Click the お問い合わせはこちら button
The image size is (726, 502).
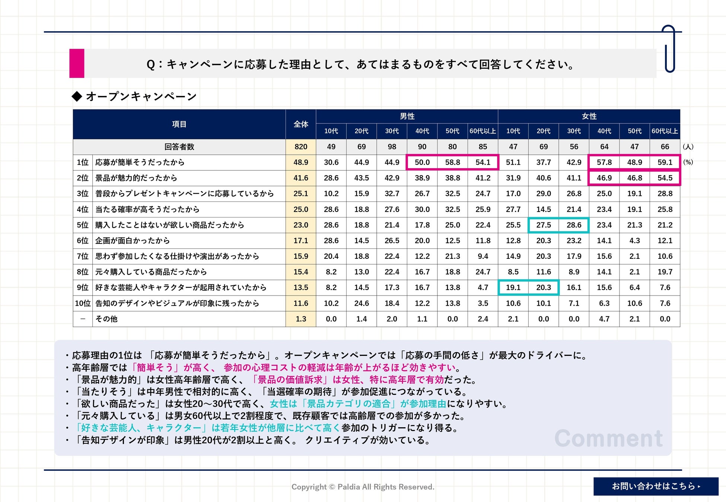[656, 486]
